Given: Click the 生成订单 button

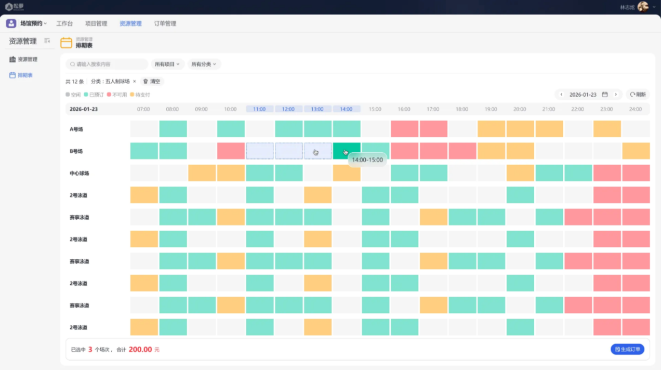Looking at the screenshot, I should [627, 349].
